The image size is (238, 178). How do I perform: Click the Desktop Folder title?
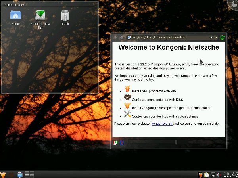click(x=13, y=5)
